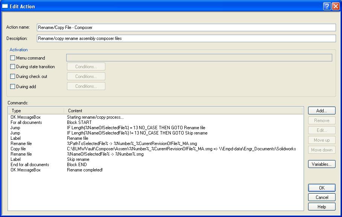Click the Content column header
Image resolution: width=342 pixels, height=217 pixels.
184,111
